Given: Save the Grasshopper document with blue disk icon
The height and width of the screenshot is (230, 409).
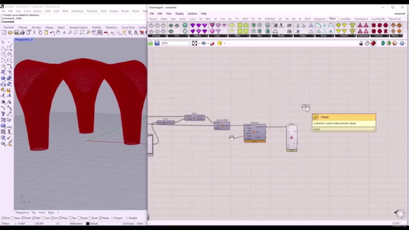Looking at the screenshot, I should 157,43.
